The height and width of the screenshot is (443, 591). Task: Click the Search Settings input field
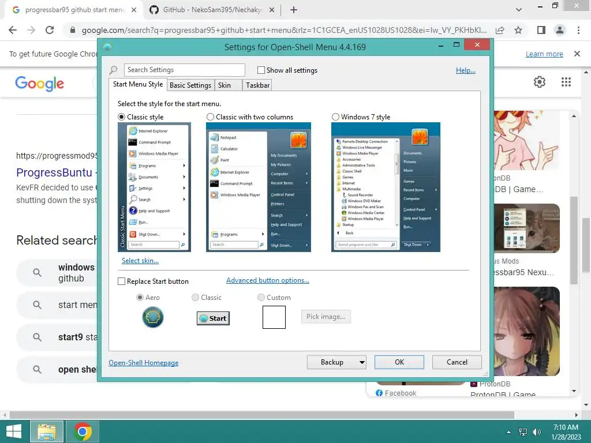coord(184,70)
